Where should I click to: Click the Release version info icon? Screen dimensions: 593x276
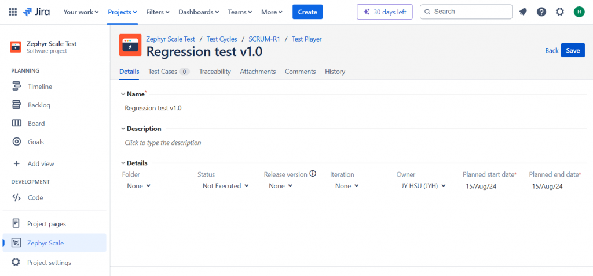point(313,174)
